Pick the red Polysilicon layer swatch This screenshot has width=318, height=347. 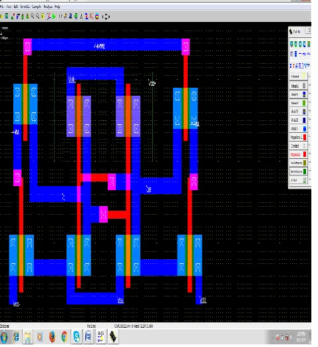point(305,154)
